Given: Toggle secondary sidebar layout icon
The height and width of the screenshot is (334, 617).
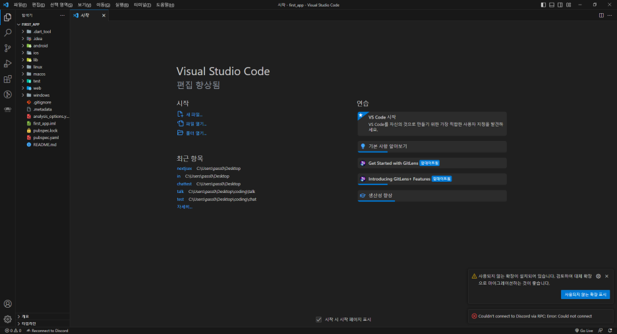Looking at the screenshot, I should coord(560,5).
